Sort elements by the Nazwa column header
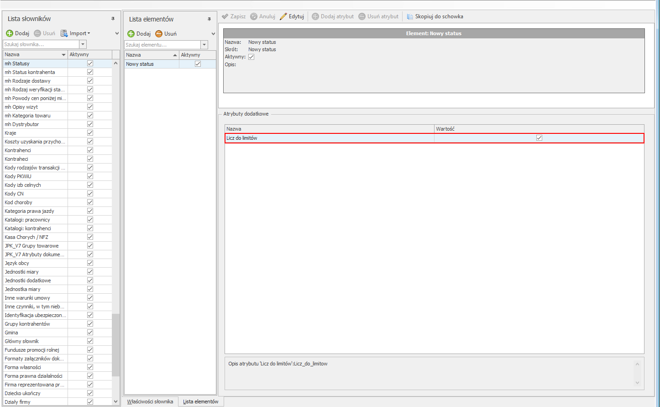This screenshot has height=407, width=660. click(151, 55)
